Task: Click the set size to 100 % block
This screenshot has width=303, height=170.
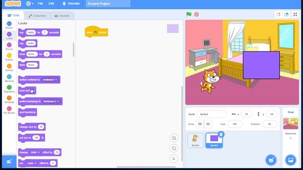Action: point(32,137)
